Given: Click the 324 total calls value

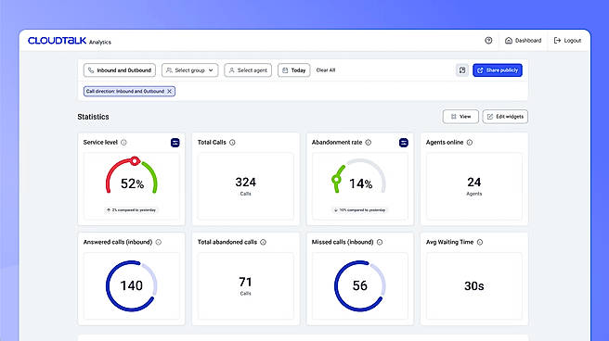Looking at the screenshot, I should (x=245, y=183).
